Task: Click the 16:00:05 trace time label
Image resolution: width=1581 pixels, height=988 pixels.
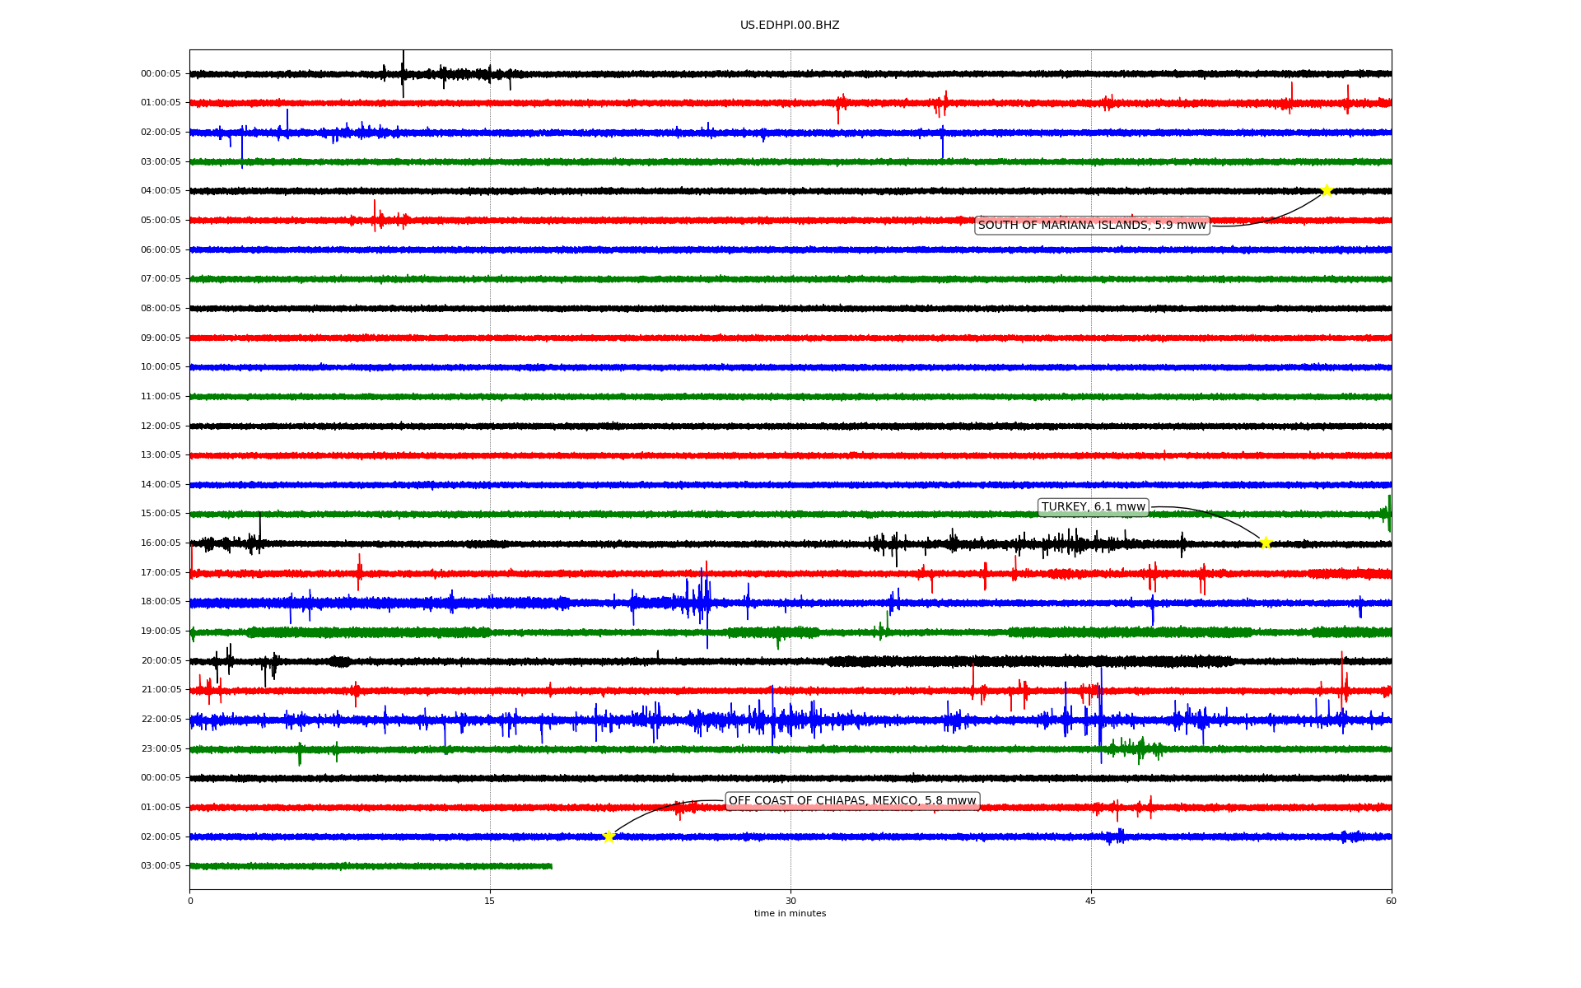Action: pos(161,543)
